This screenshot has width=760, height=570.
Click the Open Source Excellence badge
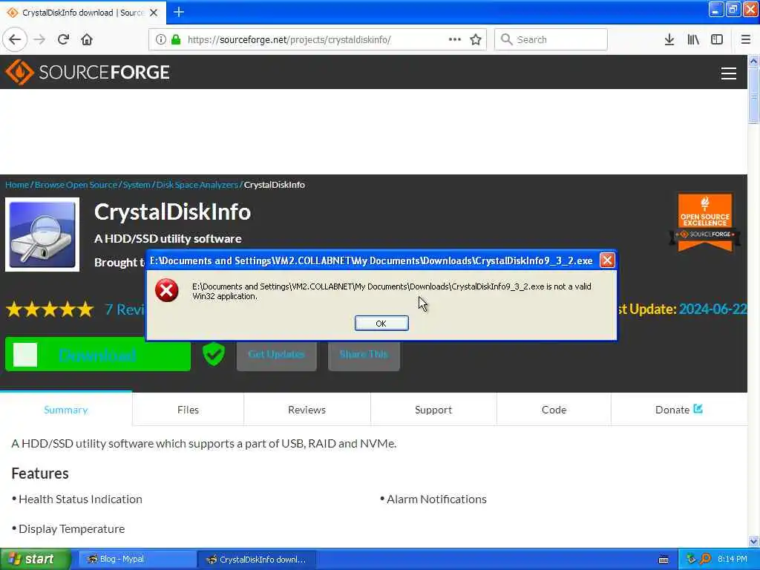(x=705, y=223)
